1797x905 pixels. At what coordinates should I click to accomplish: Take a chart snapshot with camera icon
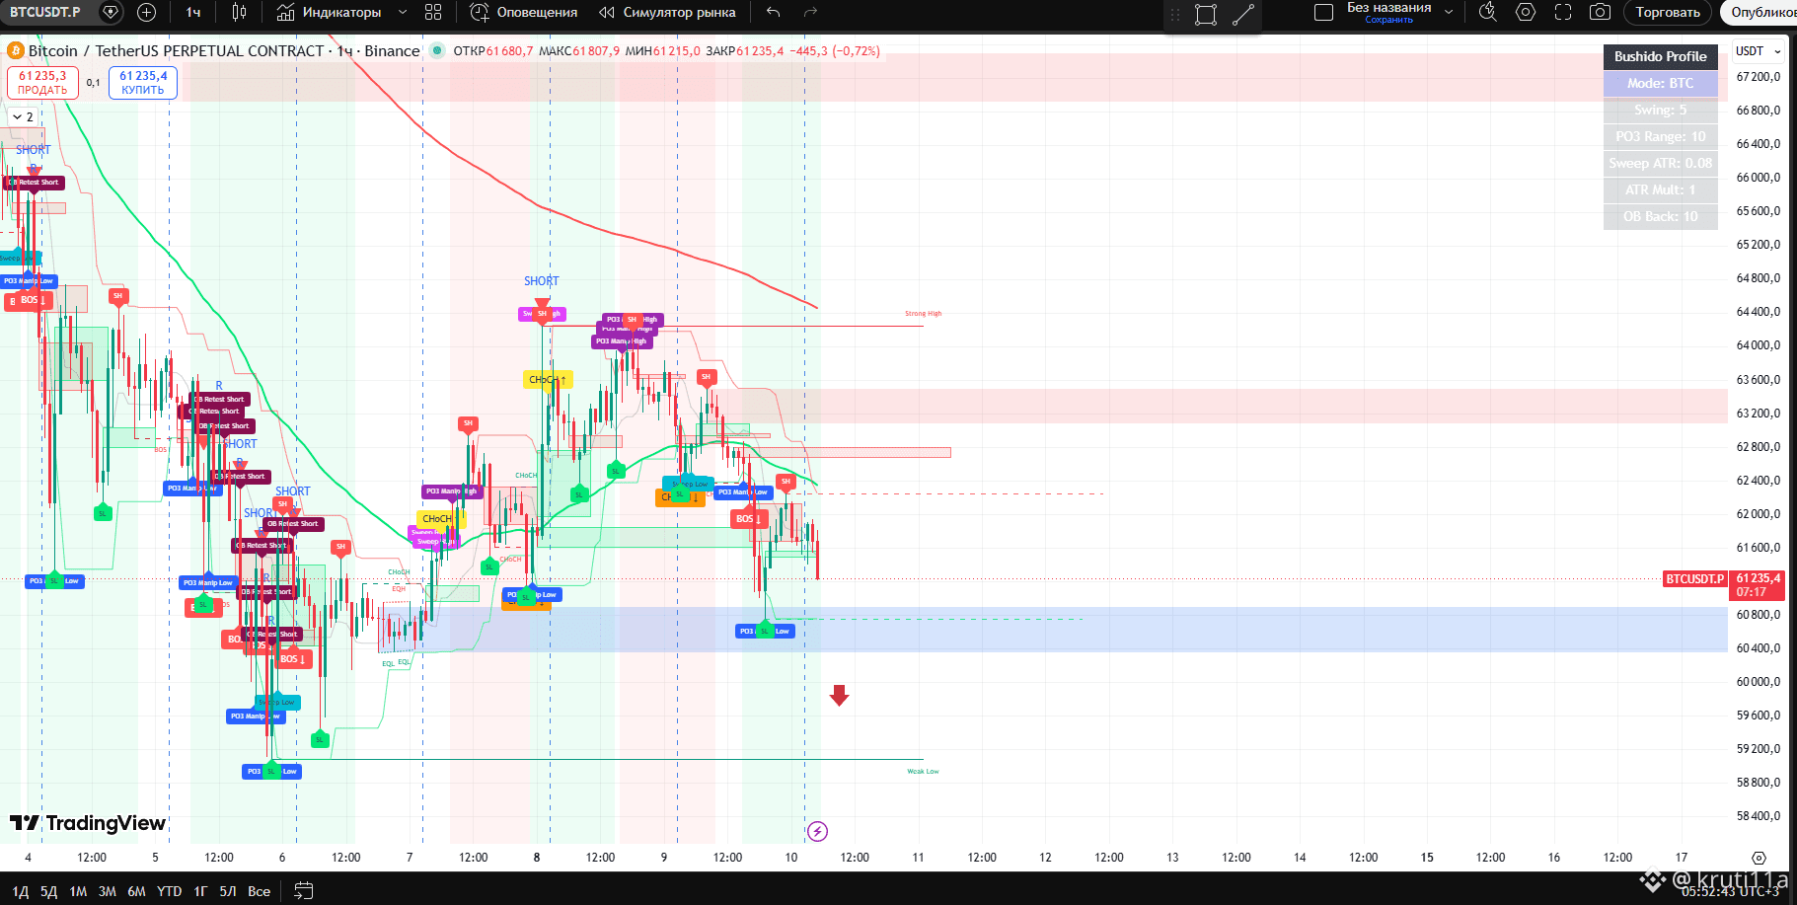pos(1600,12)
